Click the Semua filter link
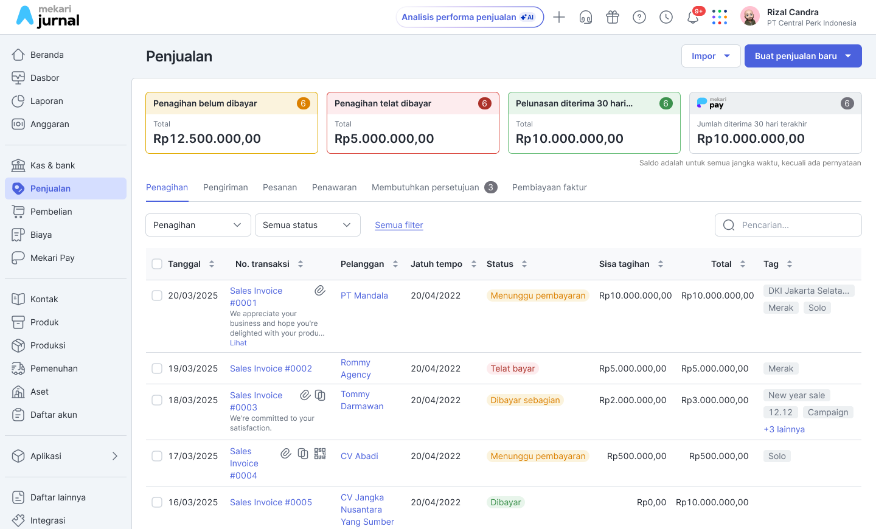876x529 pixels. point(398,225)
